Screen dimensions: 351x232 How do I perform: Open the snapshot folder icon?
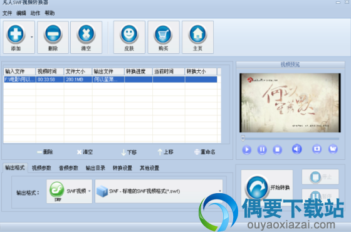point(333,149)
